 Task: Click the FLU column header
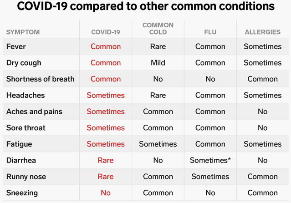tap(210, 32)
